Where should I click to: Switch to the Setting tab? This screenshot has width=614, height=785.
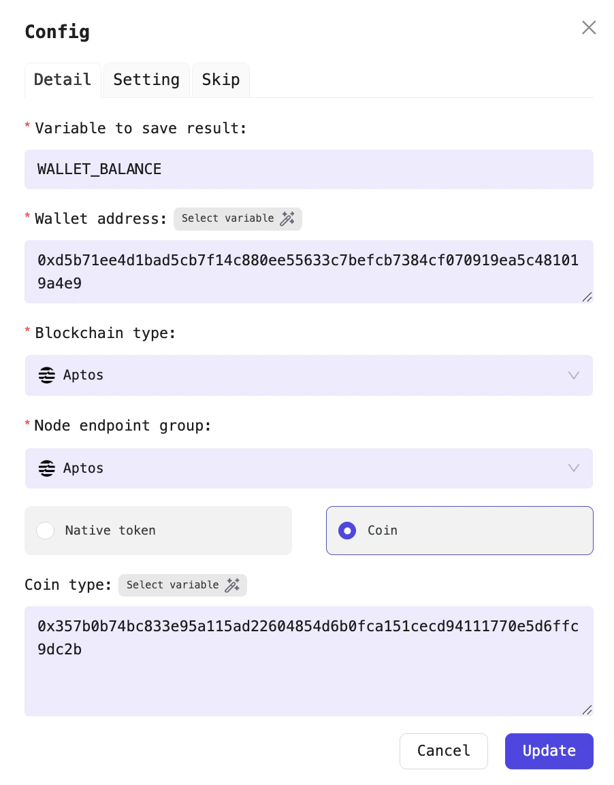146,80
